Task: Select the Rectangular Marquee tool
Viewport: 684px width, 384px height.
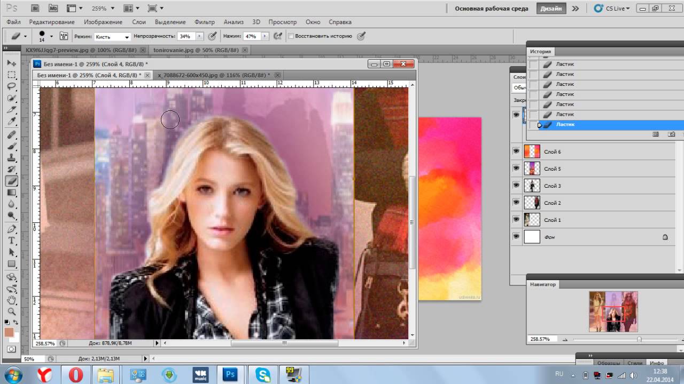Action: pos(12,75)
